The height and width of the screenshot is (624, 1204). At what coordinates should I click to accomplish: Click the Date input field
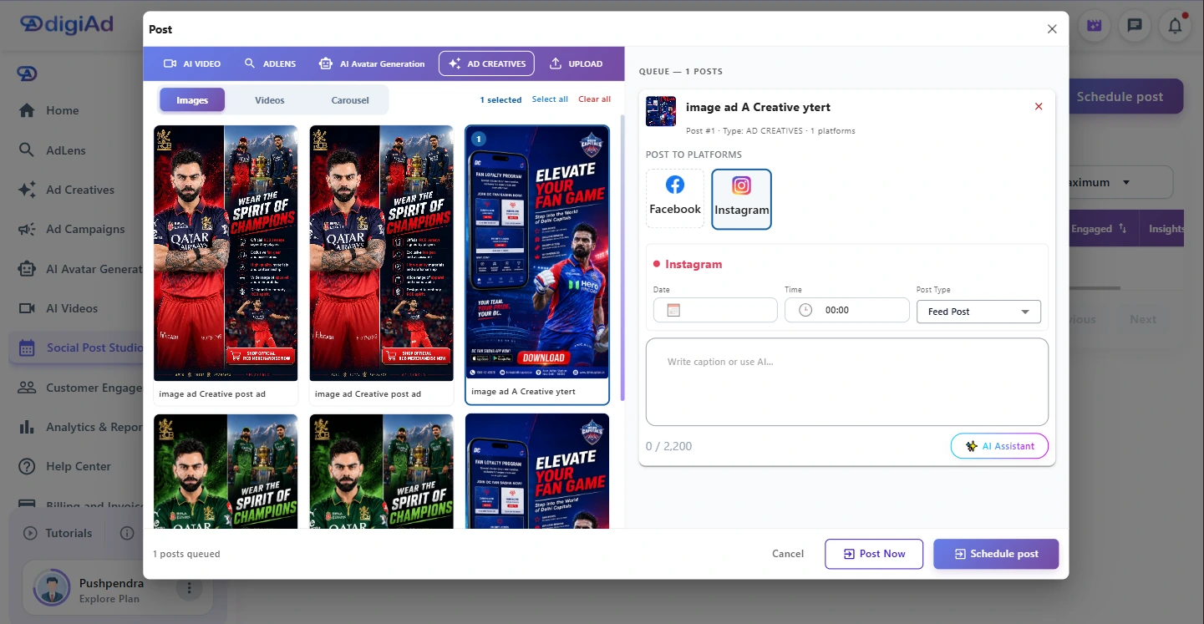pos(715,310)
